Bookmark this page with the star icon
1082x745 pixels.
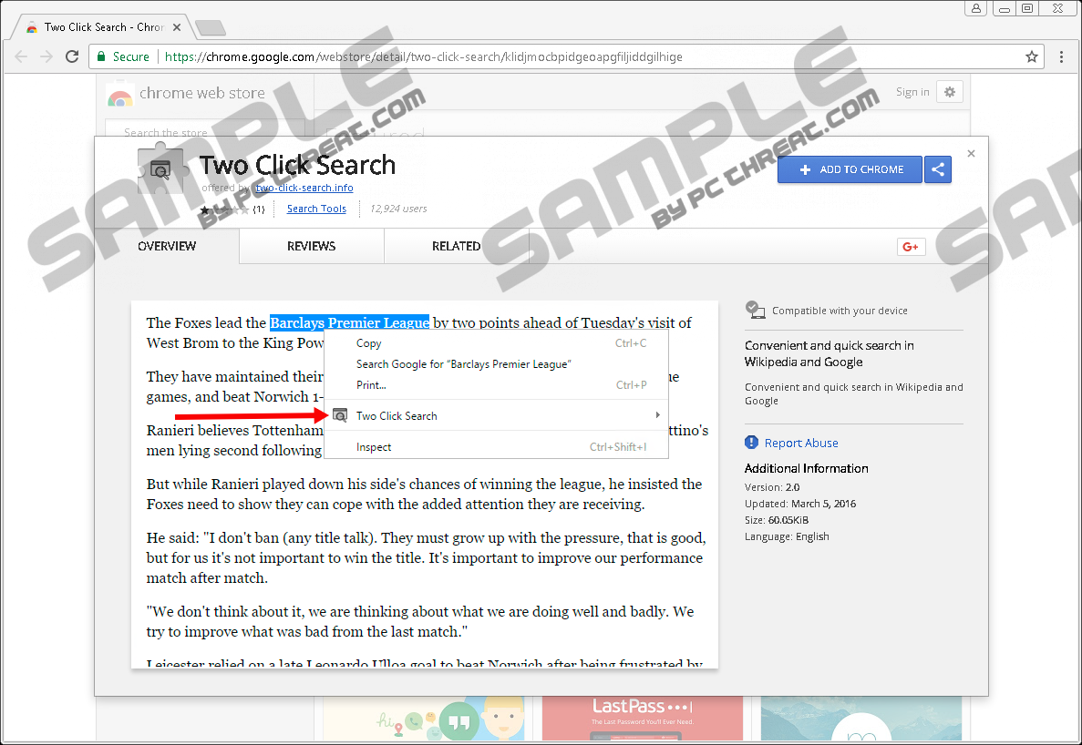tap(1032, 56)
